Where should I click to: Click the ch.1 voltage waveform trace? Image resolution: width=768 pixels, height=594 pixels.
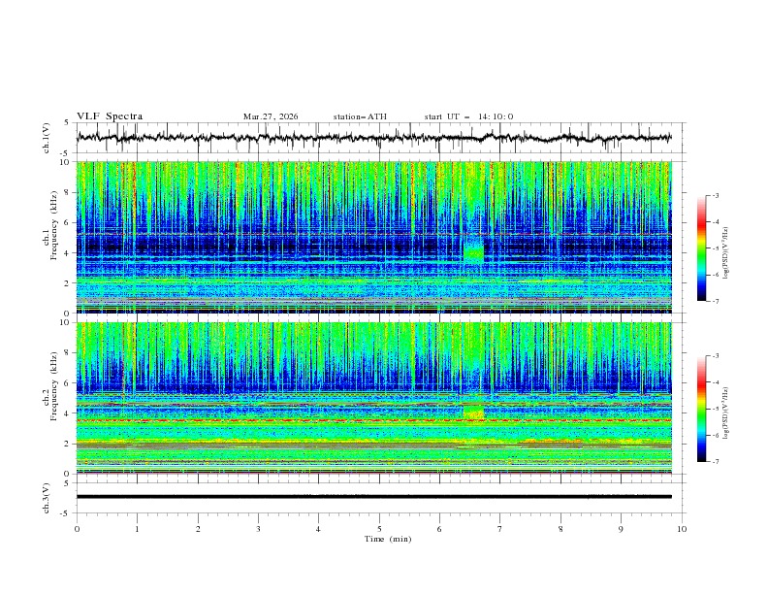pyautogui.click(x=374, y=138)
